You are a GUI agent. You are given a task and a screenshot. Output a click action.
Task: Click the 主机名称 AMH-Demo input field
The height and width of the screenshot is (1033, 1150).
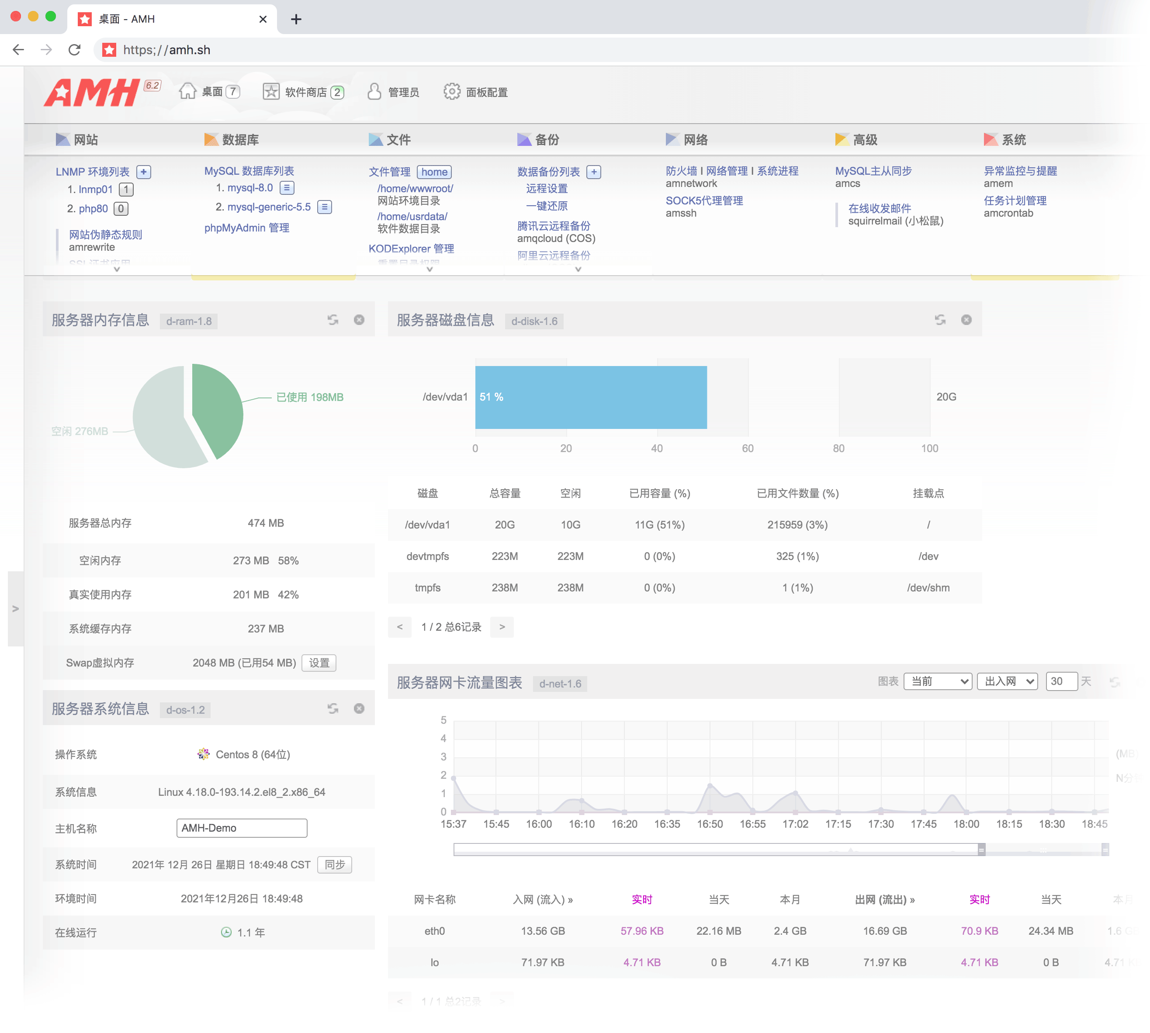242,829
